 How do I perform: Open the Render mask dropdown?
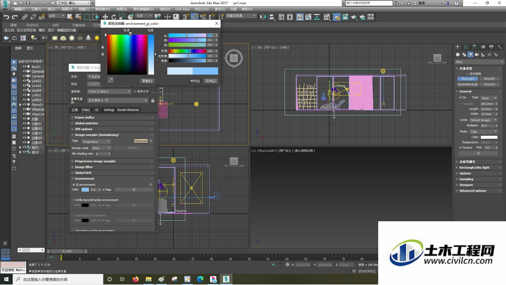pos(101,148)
